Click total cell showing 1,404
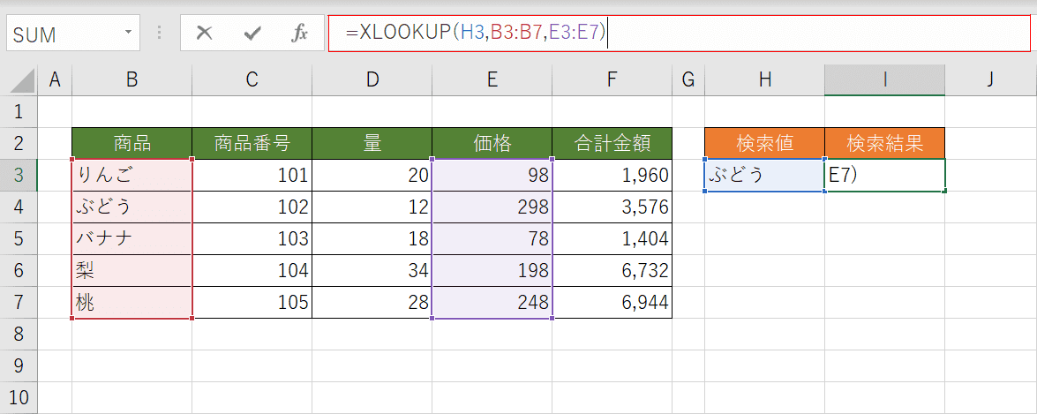 tap(612, 238)
